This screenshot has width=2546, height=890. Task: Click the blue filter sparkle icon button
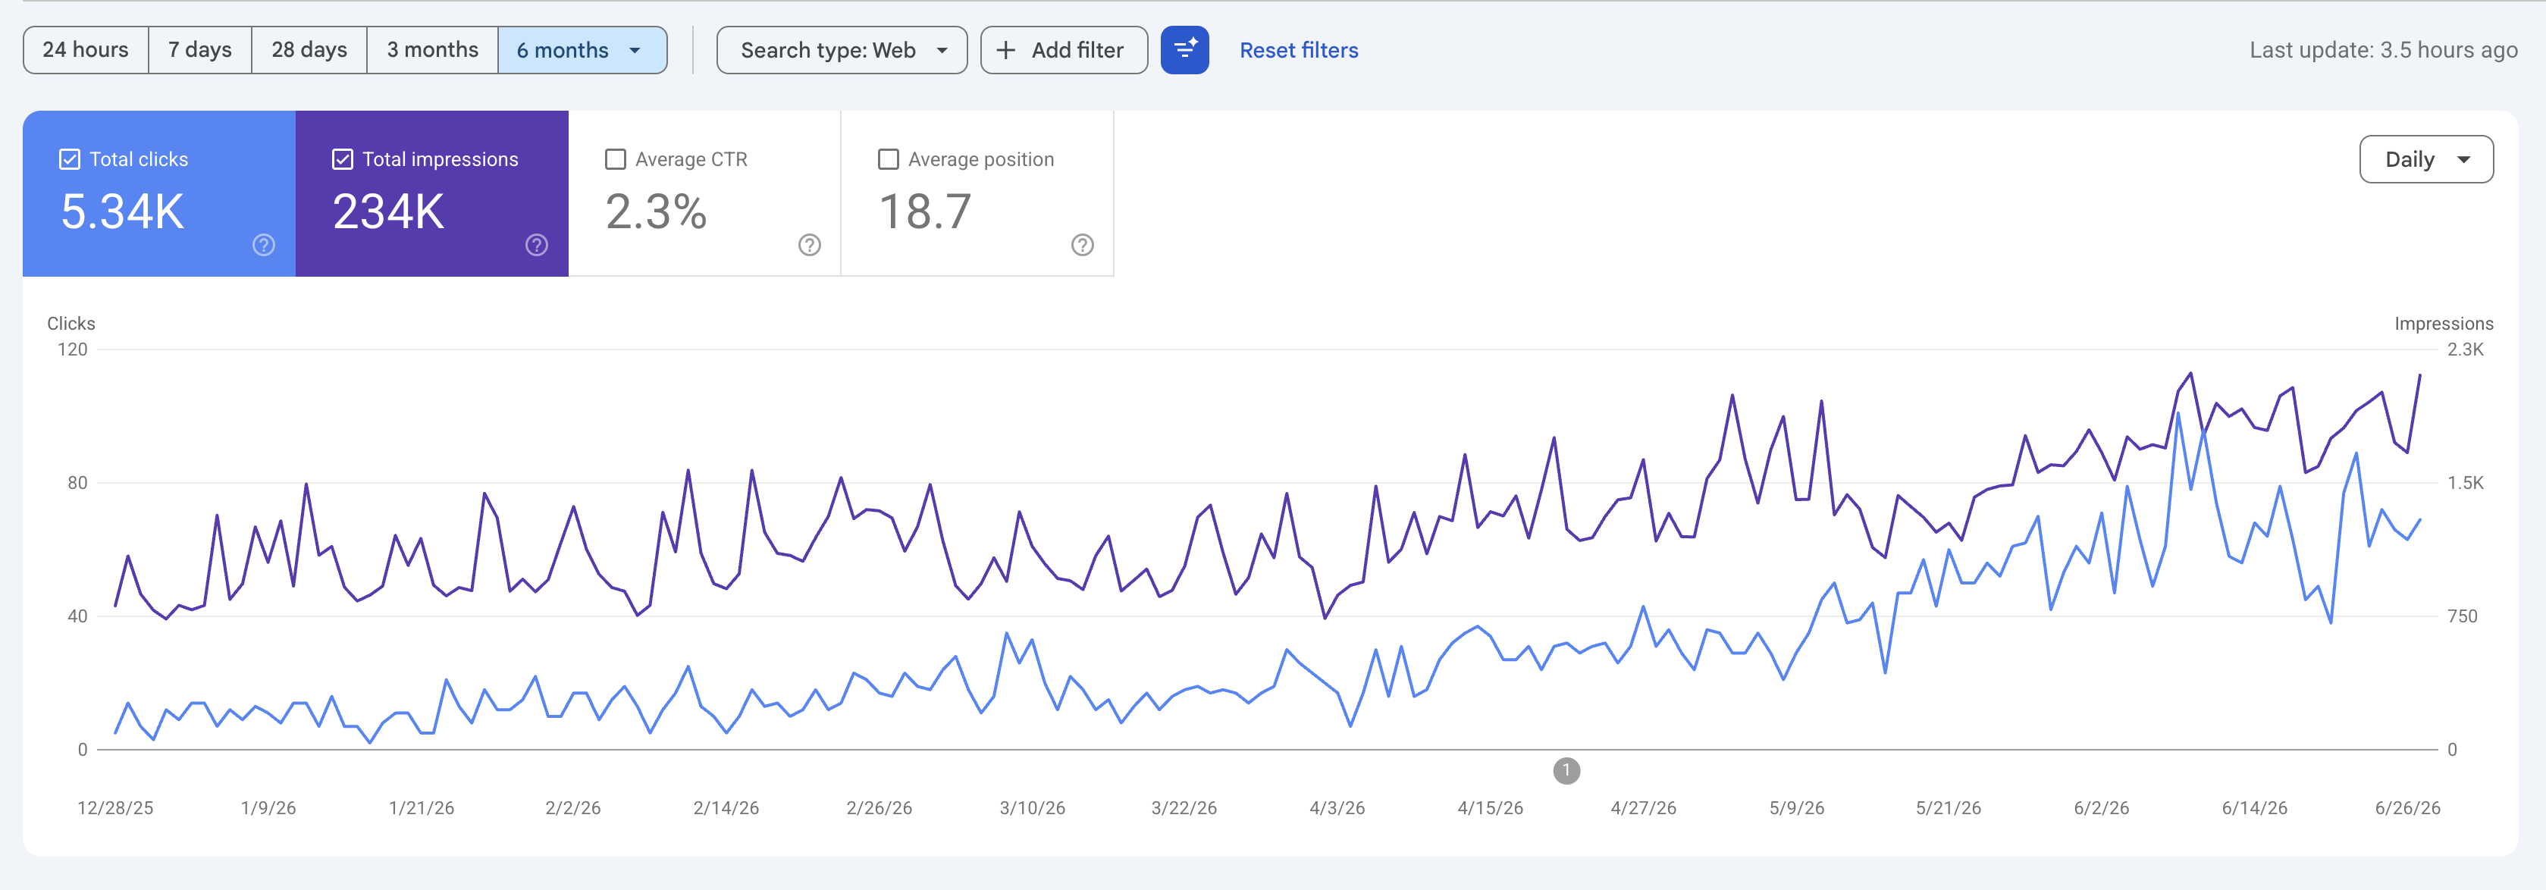1184,49
